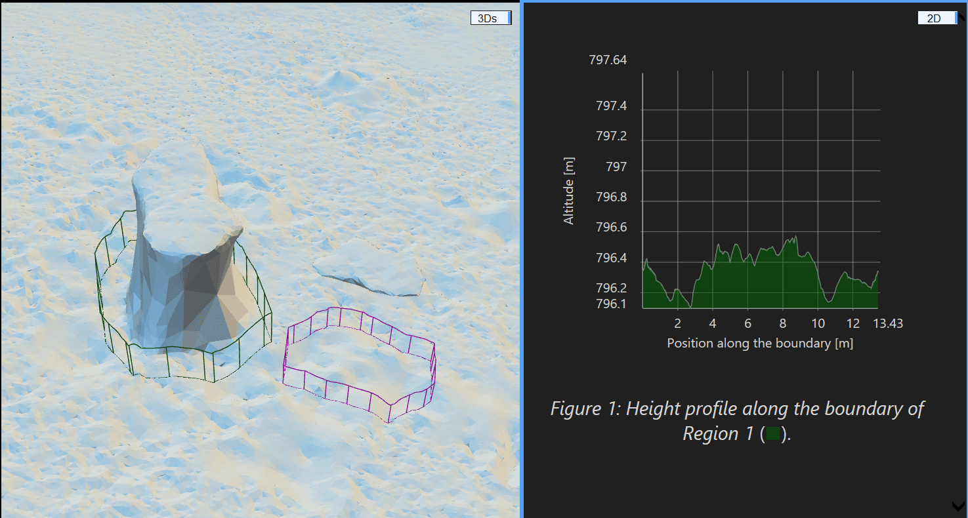
Task: Click the green Region 1 swatch in caption
Action: [x=774, y=434]
